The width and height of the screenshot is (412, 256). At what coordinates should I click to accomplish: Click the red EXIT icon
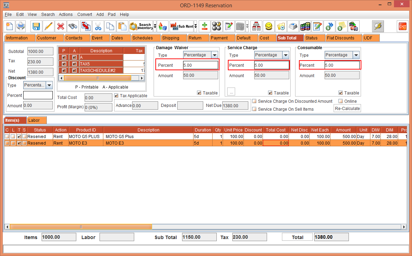(402, 26)
